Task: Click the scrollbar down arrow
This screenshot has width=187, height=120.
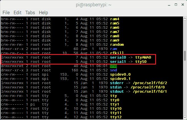Action: tap(185, 117)
